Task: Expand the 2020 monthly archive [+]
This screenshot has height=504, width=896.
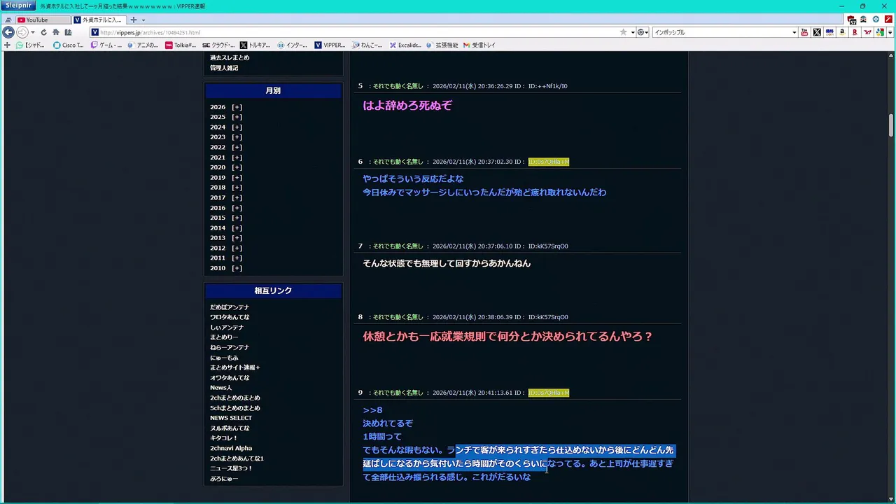Action: 237,167
